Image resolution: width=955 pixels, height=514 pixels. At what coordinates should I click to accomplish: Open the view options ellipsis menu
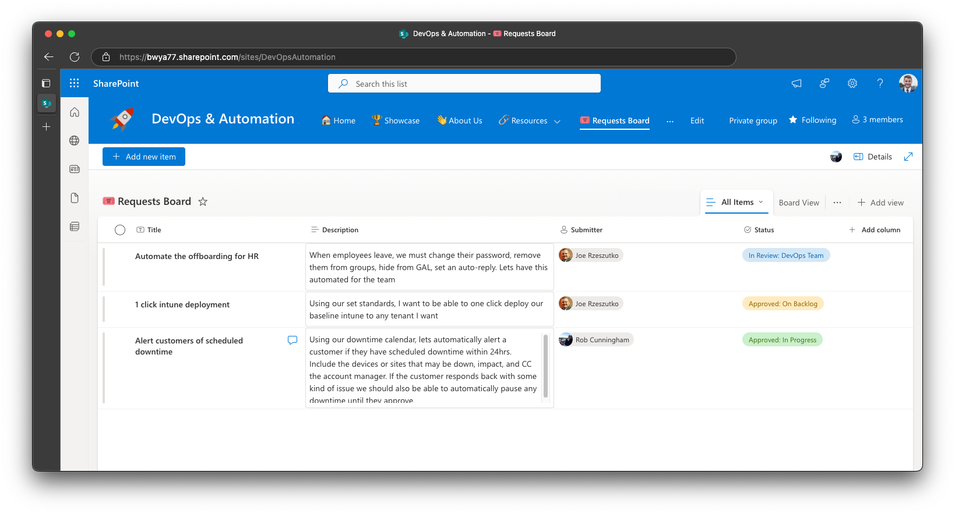point(837,203)
